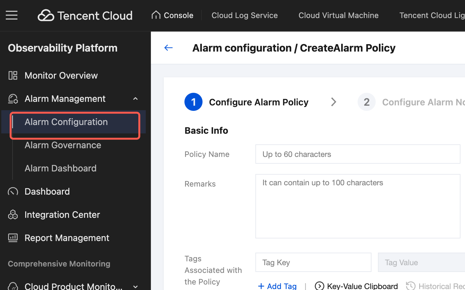
Task: Click the Add Tag link
Action: tap(277, 286)
